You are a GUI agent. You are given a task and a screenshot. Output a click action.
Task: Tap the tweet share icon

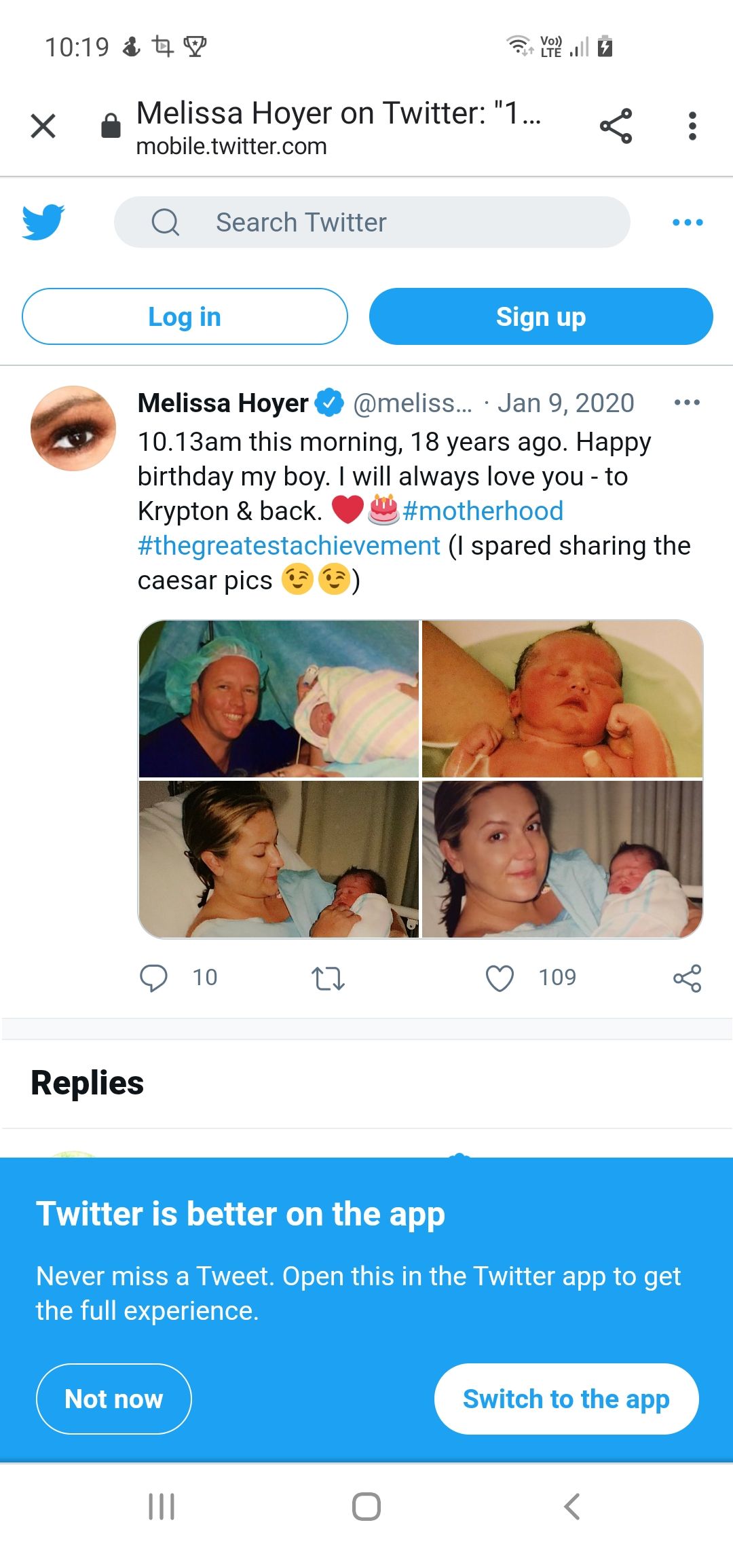click(687, 978)
